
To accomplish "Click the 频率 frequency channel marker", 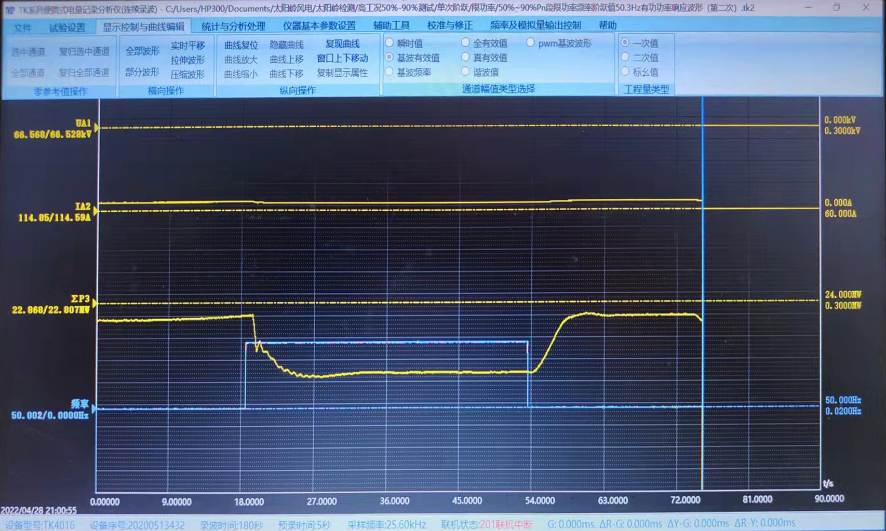I will [x=94, y=409].
